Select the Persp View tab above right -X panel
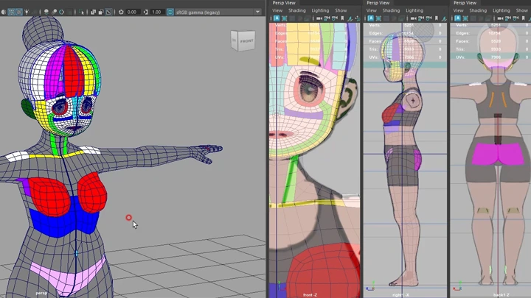Screen dimensions: 531x298 click(x=378, y=3)
